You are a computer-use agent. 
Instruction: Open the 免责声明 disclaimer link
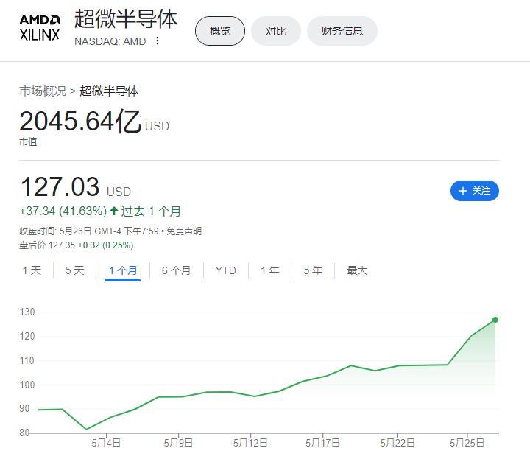[x=184, y=231]
